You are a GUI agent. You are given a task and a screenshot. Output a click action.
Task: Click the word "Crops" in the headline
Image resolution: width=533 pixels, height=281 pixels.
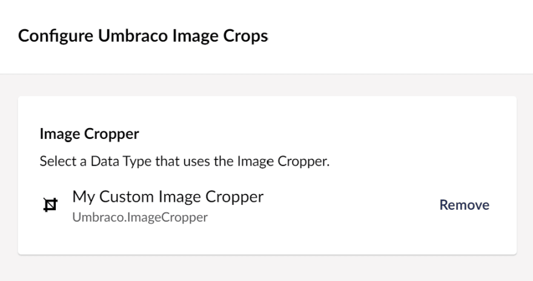click(245, 36)
